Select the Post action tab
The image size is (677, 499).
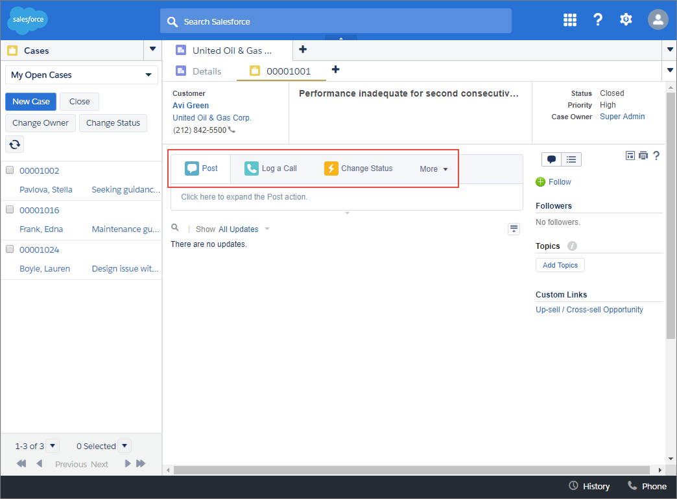[201, 168]
